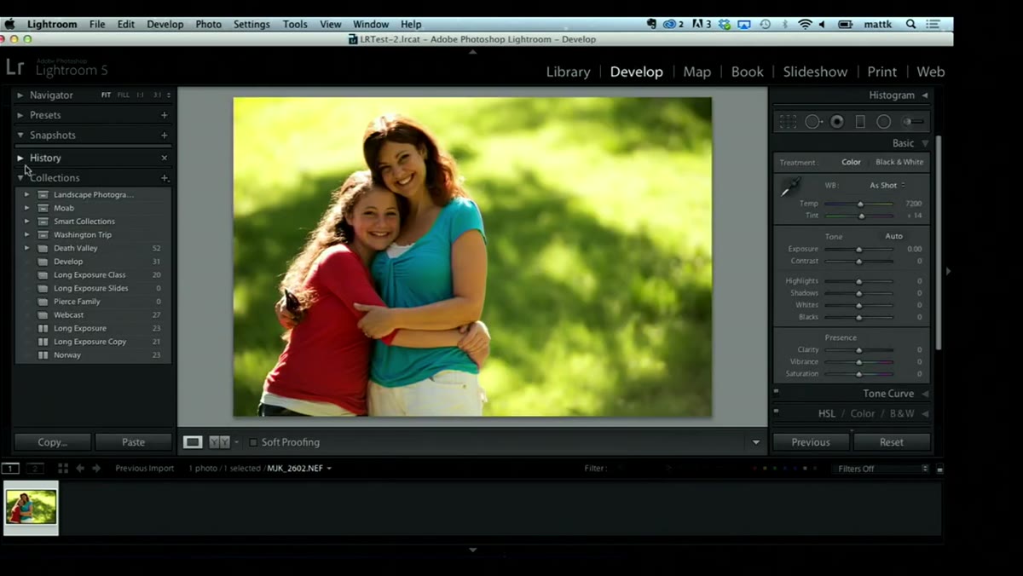The image size is (1023, 576).
Task: Switch to the Print module
Action: click(881, 72)
